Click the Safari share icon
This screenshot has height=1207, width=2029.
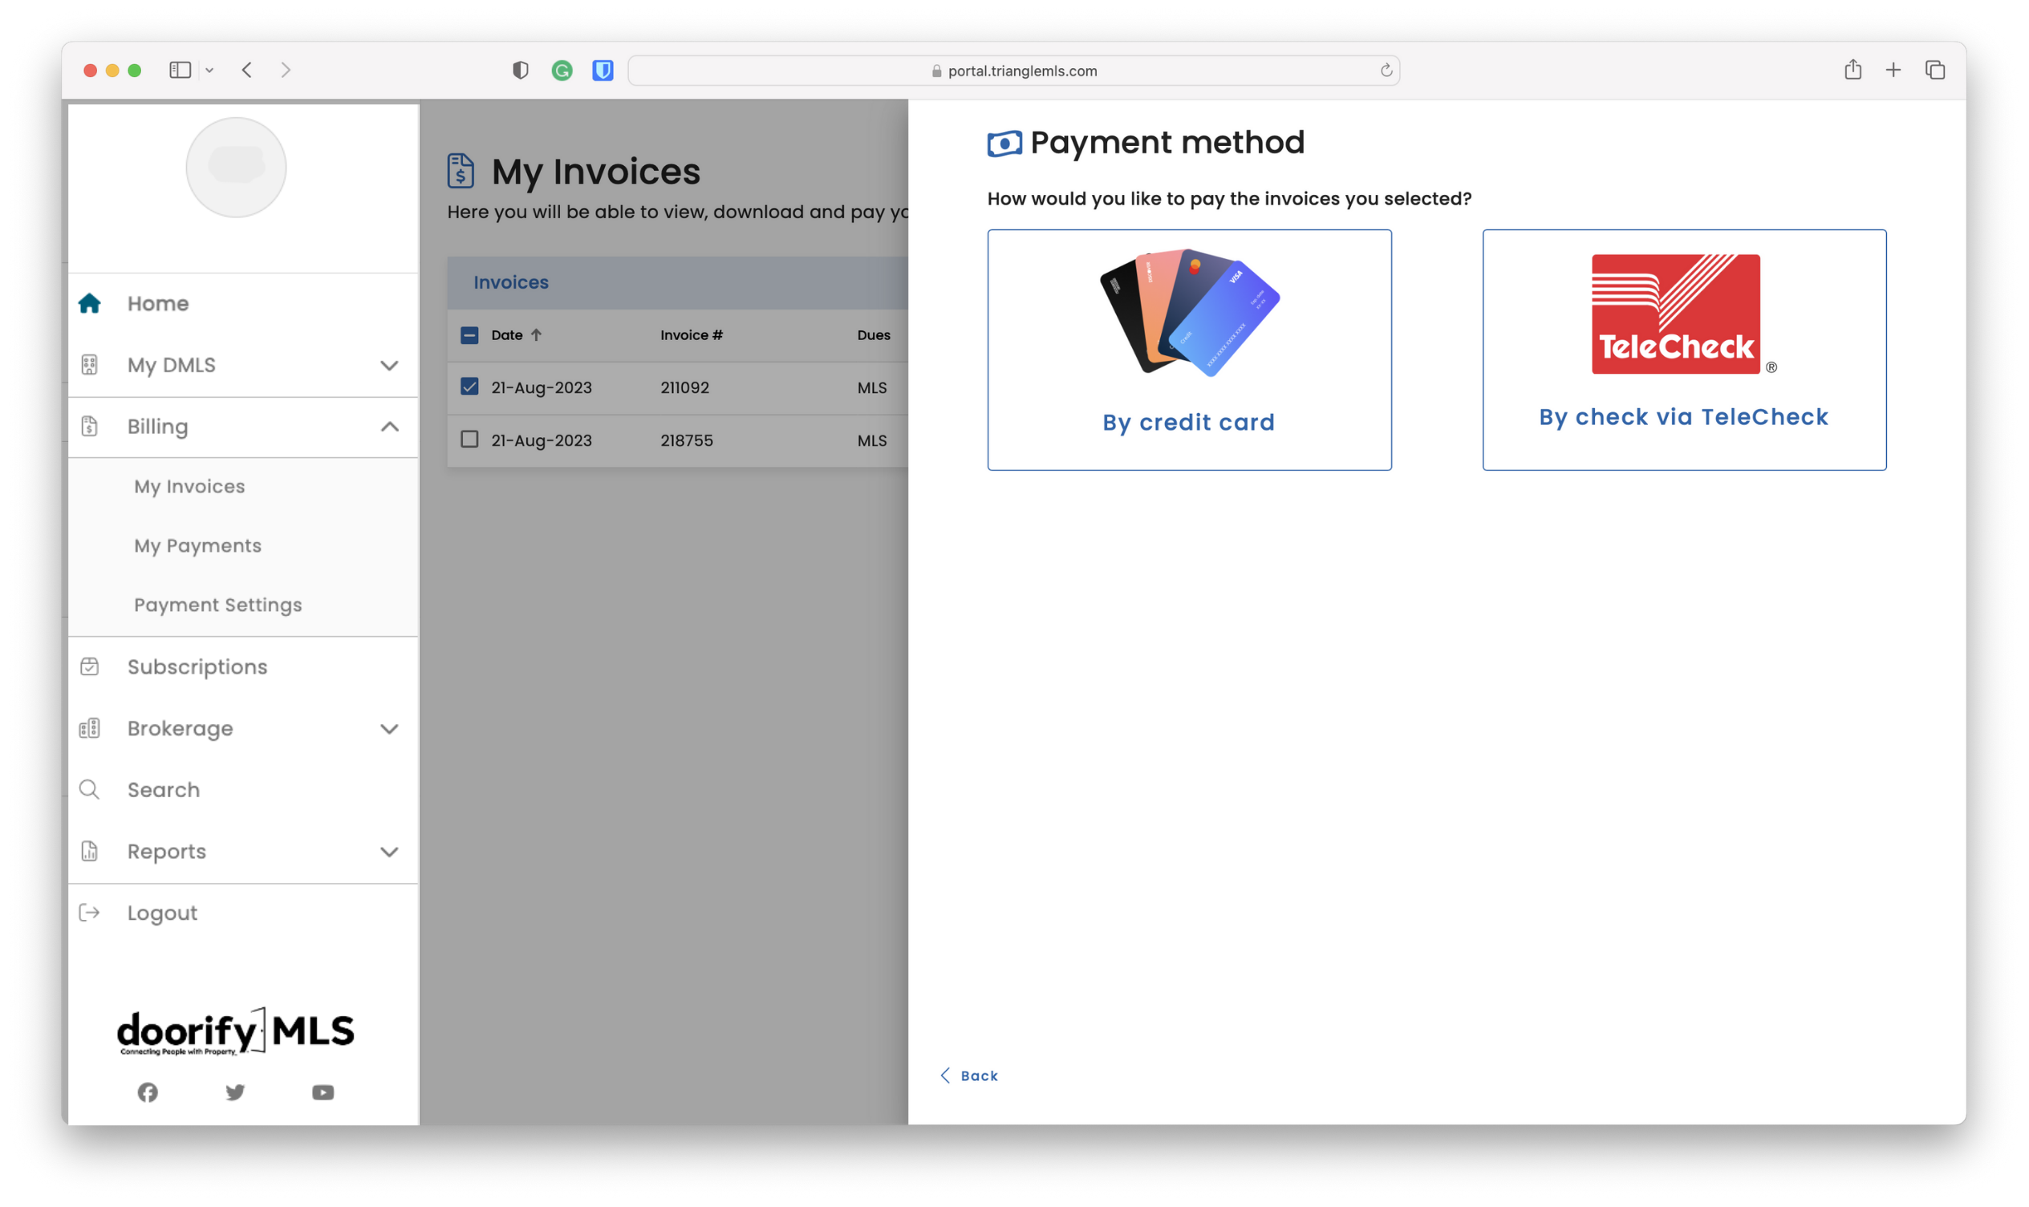coord(1852,70)
